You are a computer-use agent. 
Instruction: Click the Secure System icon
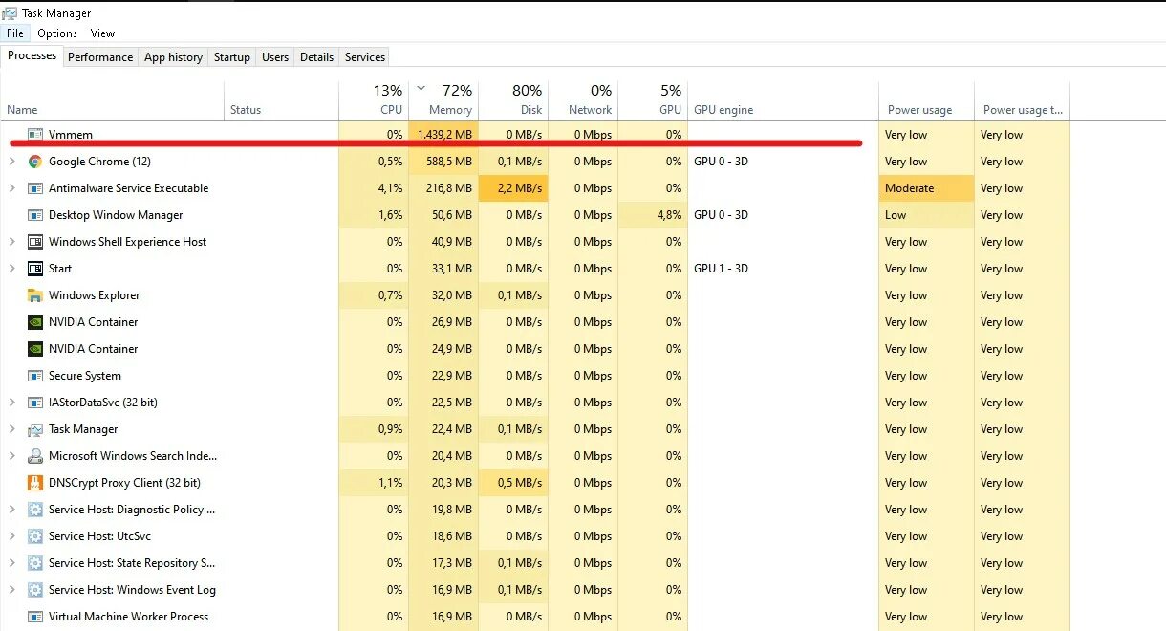pyautogui.click(x=35, y=376)
